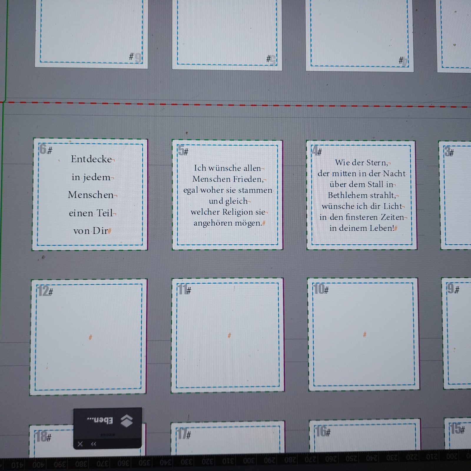Click the line "in deinem Leben!"
Screen dimensions: 471x471
(x=361, y=228)
